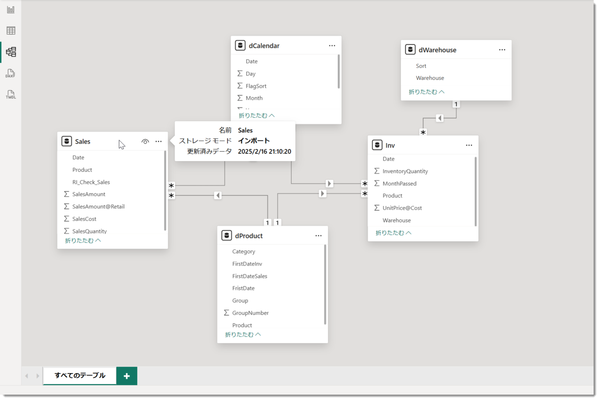Click the dProduct table database icon
599x400 pixels.
(x=227, y=235)
